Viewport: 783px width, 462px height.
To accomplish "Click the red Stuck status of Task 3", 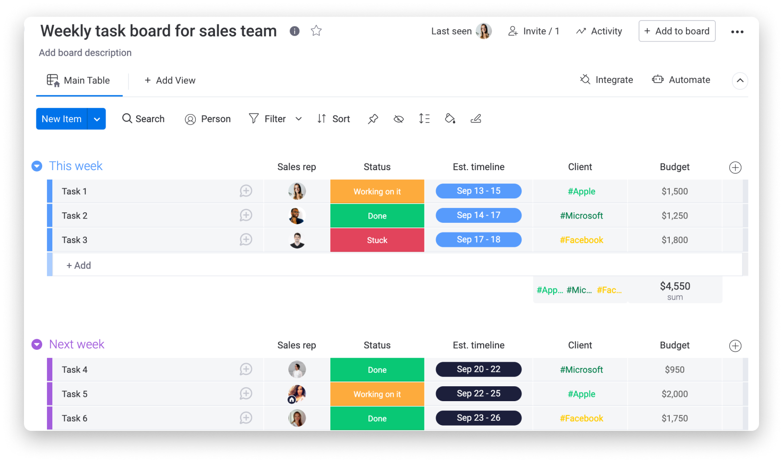I will tap(377, 240).
